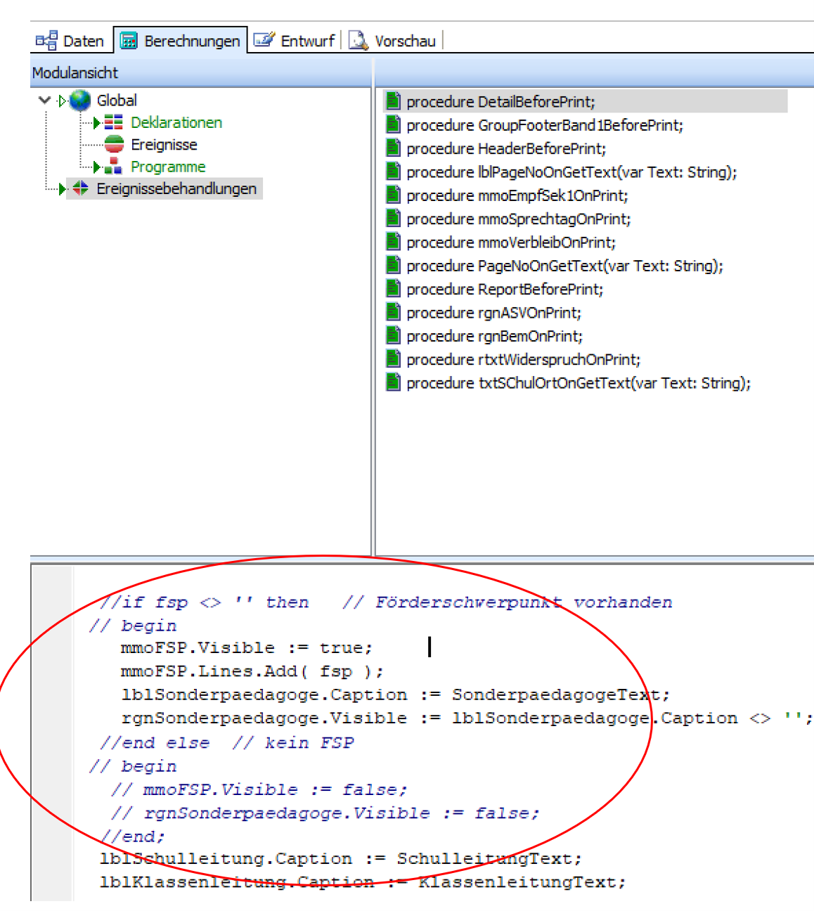Select the Ereignisse tree item
814x911 pixels.
click(164, 145)
